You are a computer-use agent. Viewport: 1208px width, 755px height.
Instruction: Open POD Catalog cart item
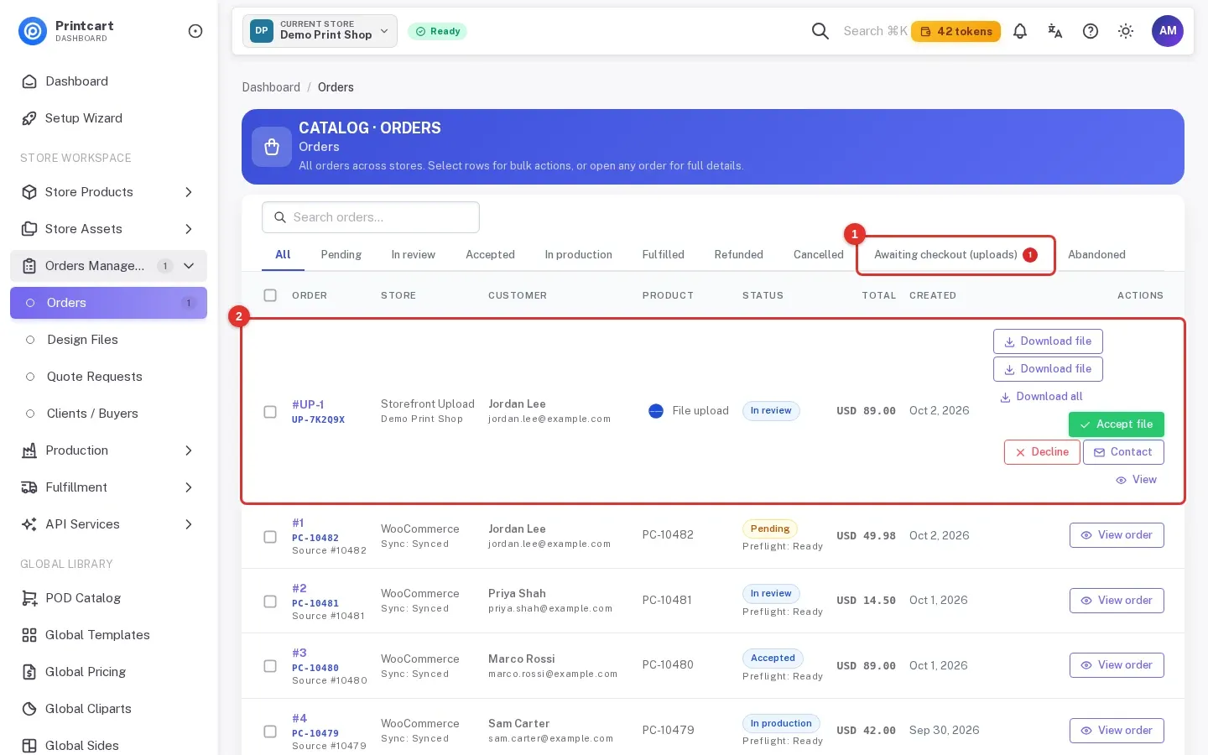tap(108, 598)
